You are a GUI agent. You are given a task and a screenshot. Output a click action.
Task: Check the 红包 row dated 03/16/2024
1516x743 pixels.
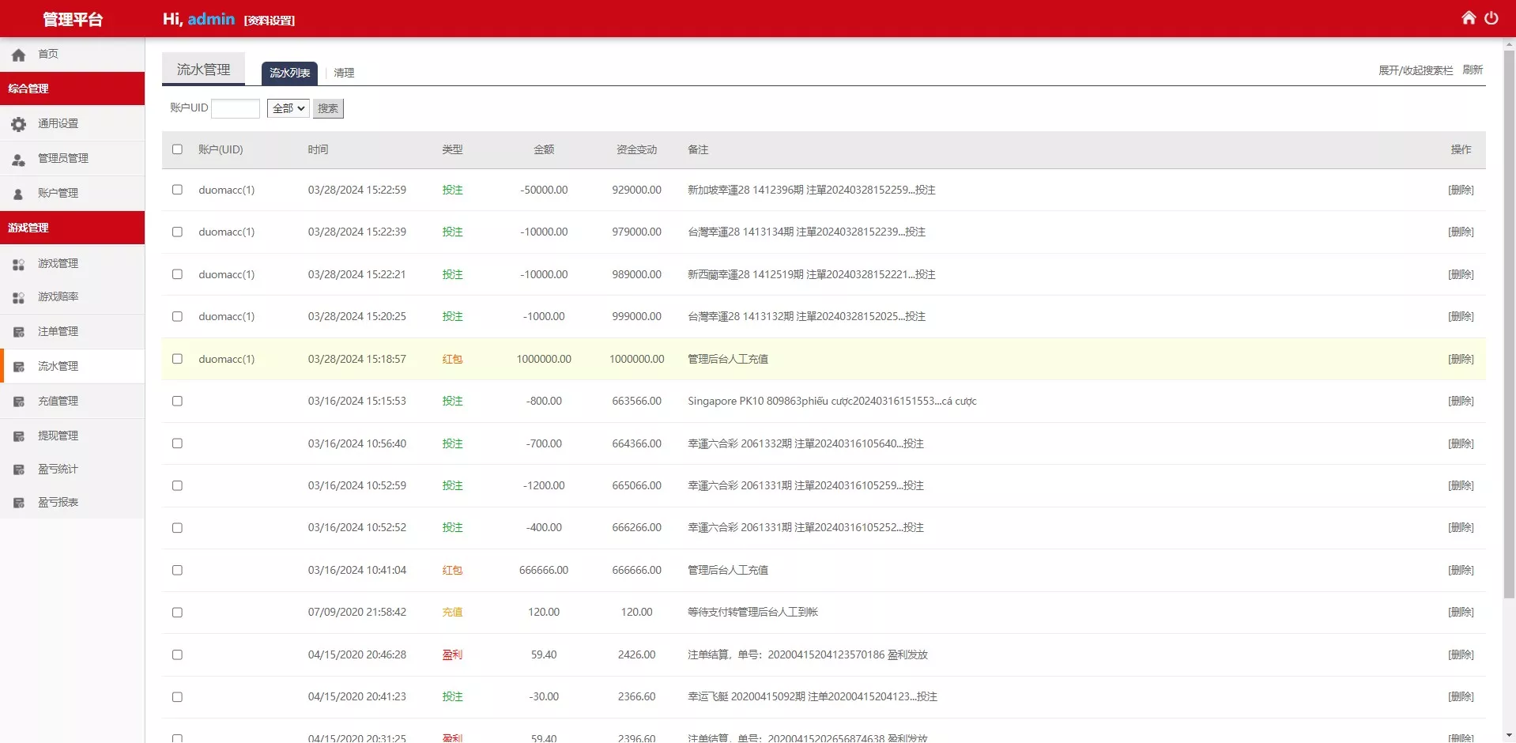pos(177,570)
